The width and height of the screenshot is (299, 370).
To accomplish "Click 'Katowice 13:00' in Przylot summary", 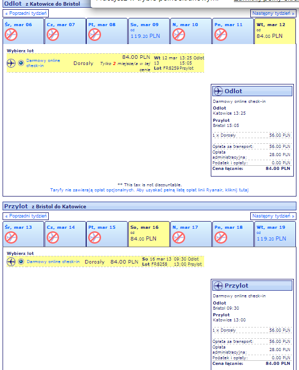I will (229, 320).
